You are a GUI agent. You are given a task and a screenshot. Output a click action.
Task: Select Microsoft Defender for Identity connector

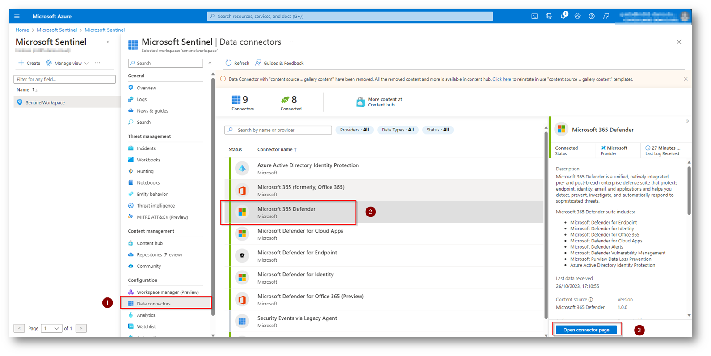386,278
